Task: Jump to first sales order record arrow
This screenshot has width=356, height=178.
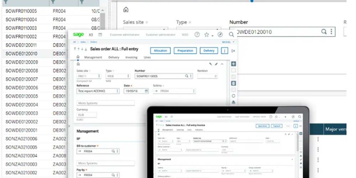Action: click(x=75, y=49)
